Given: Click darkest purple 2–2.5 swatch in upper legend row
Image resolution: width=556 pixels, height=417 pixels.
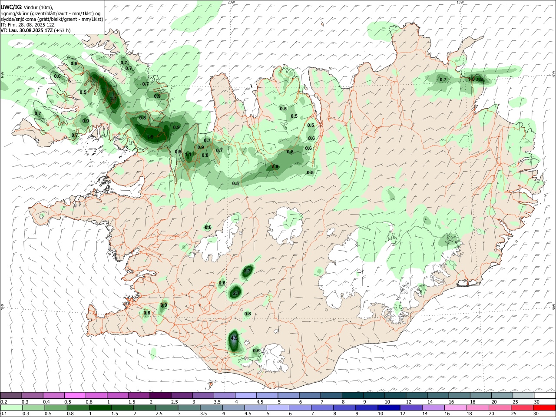Looking at the screenshot, I should click(160, 396).
